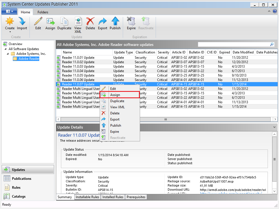This screenshot has height=209, width=279.
Task: Open the Installed Rules tab
Action: coord(113,197)
